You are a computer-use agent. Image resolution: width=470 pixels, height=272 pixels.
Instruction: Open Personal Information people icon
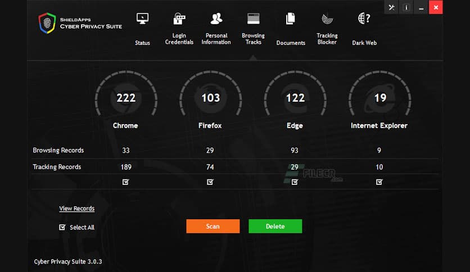click(x=216, y=19)
